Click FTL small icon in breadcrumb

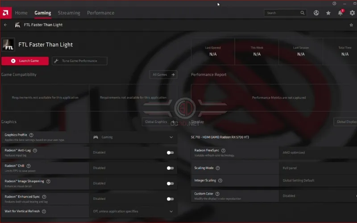point(17,25)
